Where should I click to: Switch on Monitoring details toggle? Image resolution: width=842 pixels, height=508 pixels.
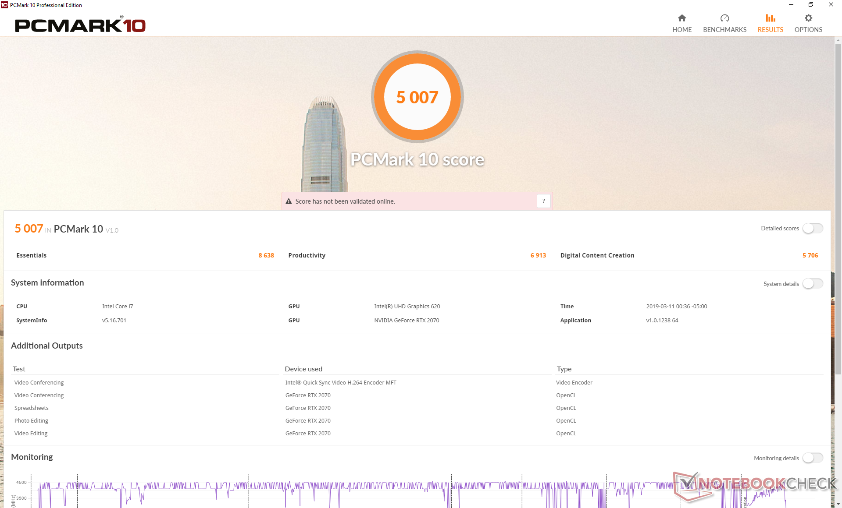813,458
